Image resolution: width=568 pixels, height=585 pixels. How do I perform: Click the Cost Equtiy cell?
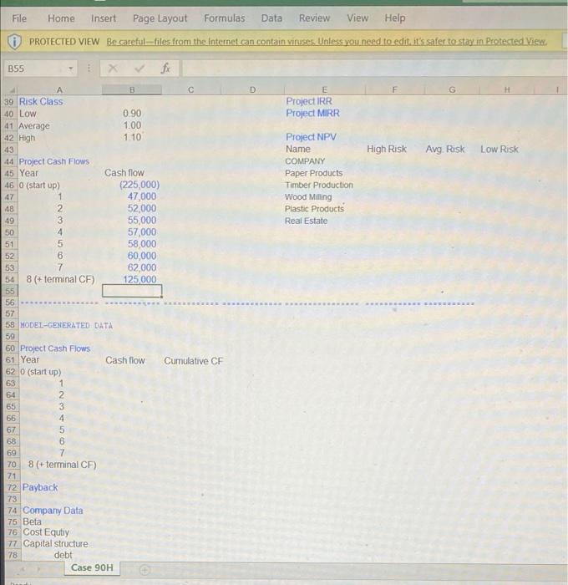point(46,532)
